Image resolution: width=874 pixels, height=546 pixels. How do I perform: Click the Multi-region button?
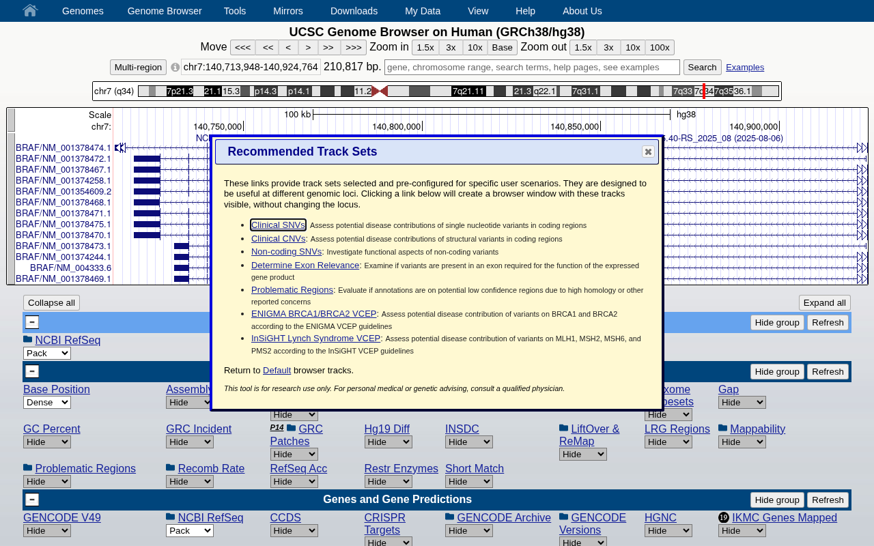(x=139, y=67)
